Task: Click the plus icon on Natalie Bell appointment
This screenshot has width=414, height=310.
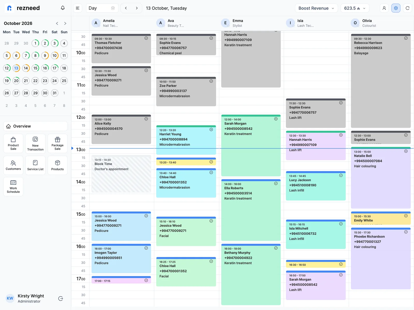Action: tap(406, 151)
